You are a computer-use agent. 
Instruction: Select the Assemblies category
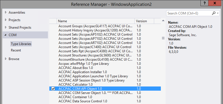point(17,13)
